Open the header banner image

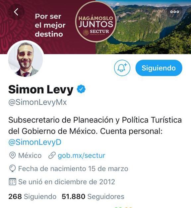click(x=95, y=27)
